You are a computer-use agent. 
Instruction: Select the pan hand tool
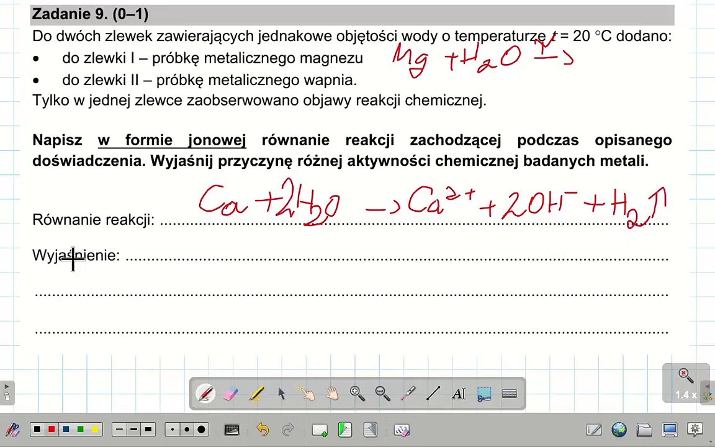click(x=332, y=393)
